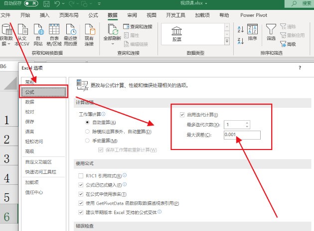Viewport: 314px width, 231px height.
Task: Select 自定义功能区 in options sidebar
Action: pyautogui.click(x=44, y=162)
